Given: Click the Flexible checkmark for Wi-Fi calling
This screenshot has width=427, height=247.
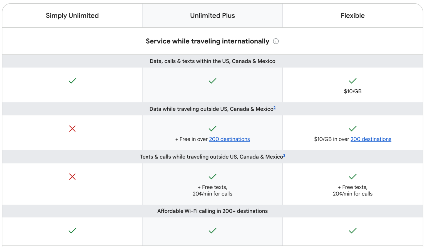Looking at the screenshot, I should click(352, 231).
